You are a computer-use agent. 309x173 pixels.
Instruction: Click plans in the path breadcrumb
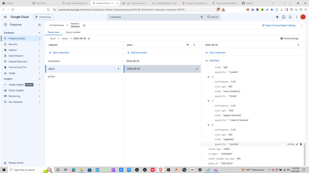point(65,39)
